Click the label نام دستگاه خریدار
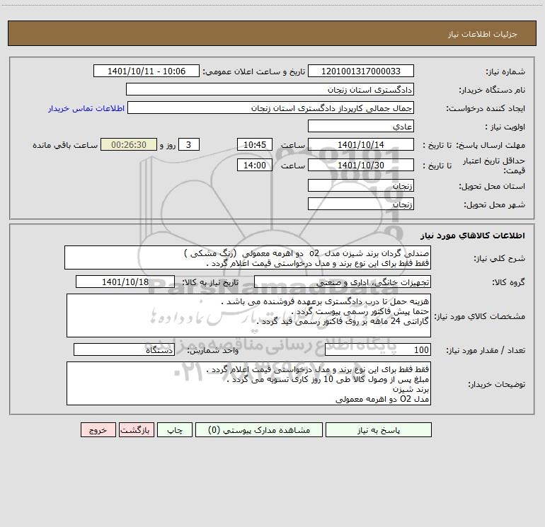This screenshot has height=527, width=545. pyautogui.click(x=492, y=90)
